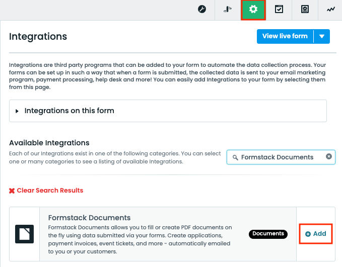Expand Integrations on this form triangle
The width and height of the screenshot is (342, 267).
click(17, 111)
